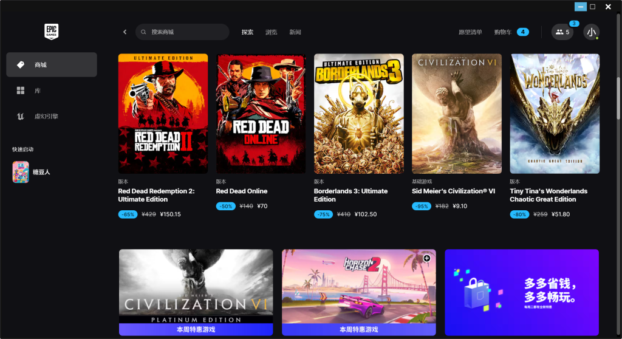
Task: Click the ¥259 original price
Action: 540,214
